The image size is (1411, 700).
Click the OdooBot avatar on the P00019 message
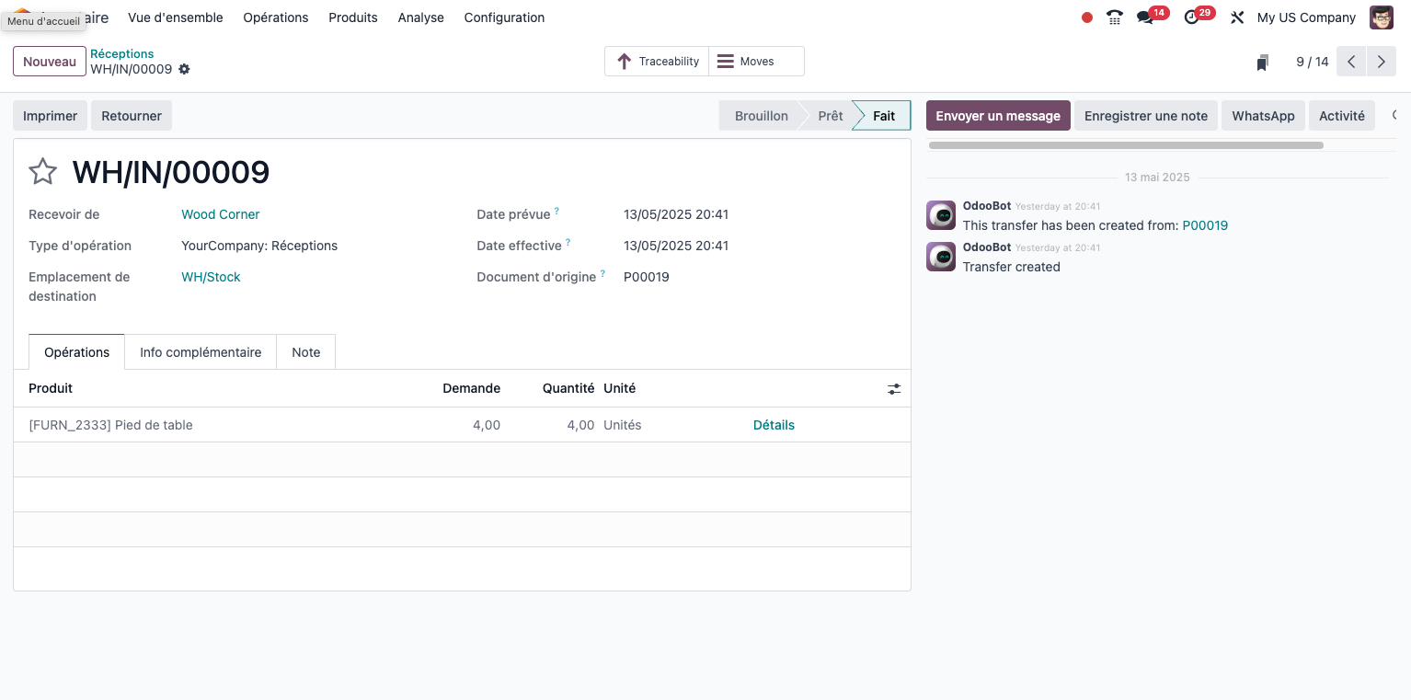[941, 215]
